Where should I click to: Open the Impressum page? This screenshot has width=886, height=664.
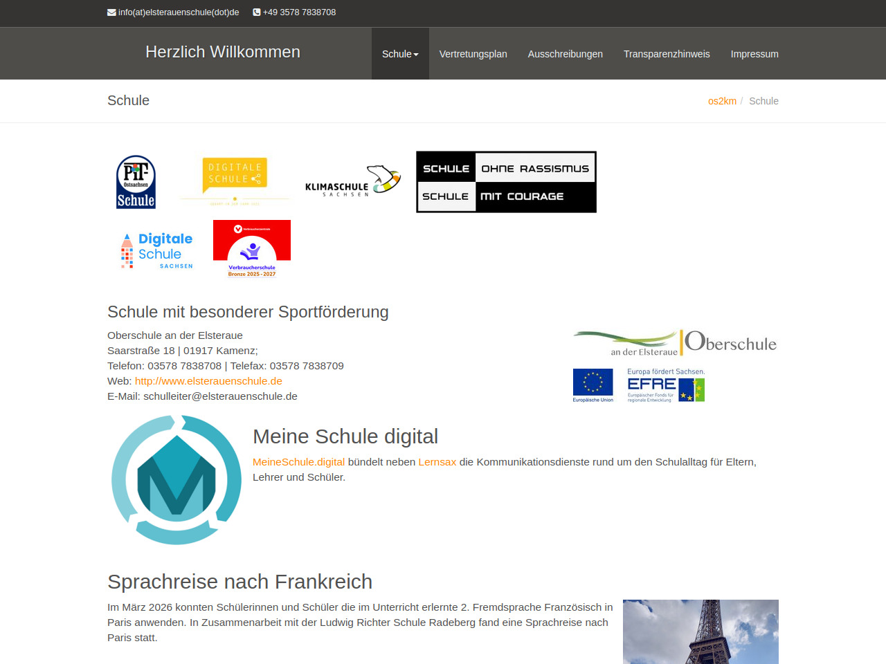click(x=754, y=54)
